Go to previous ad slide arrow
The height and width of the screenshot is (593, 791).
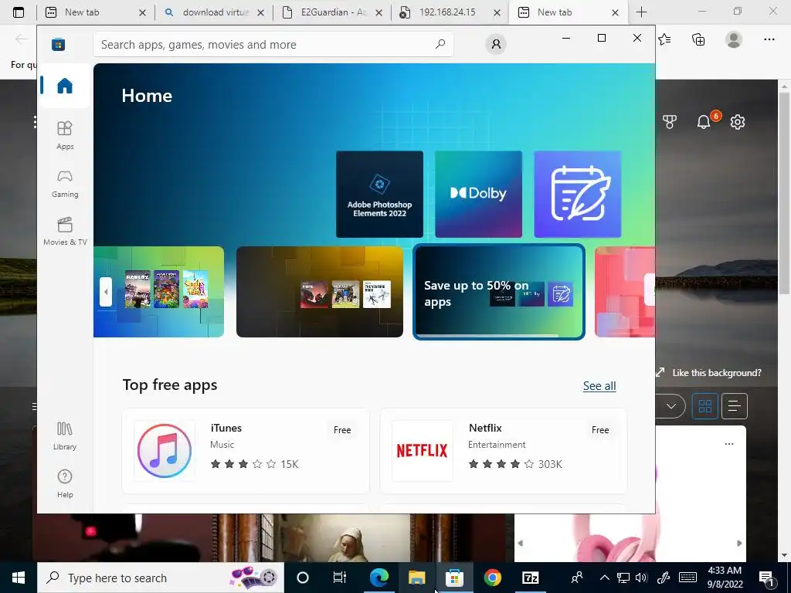(x=520, y=543)
